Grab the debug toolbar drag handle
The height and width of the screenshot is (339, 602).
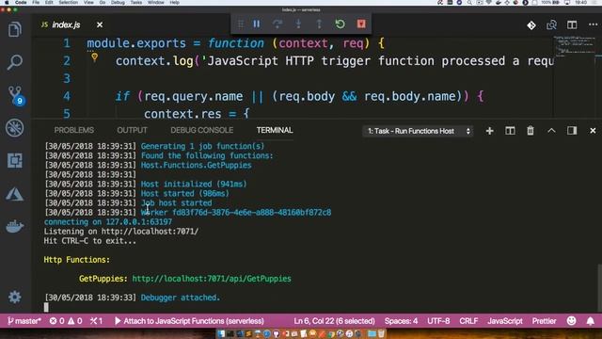click(241, 24)
